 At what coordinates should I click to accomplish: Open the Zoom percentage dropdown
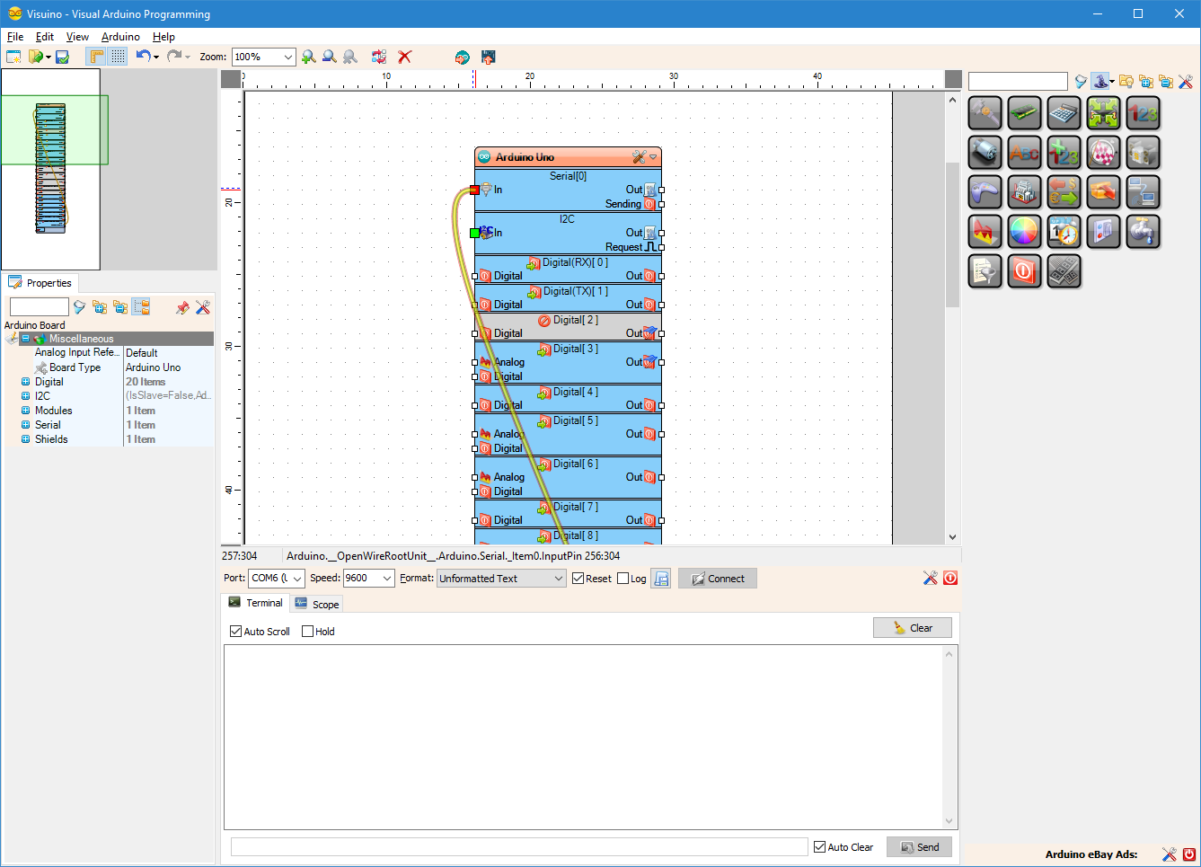pos(287,57)
